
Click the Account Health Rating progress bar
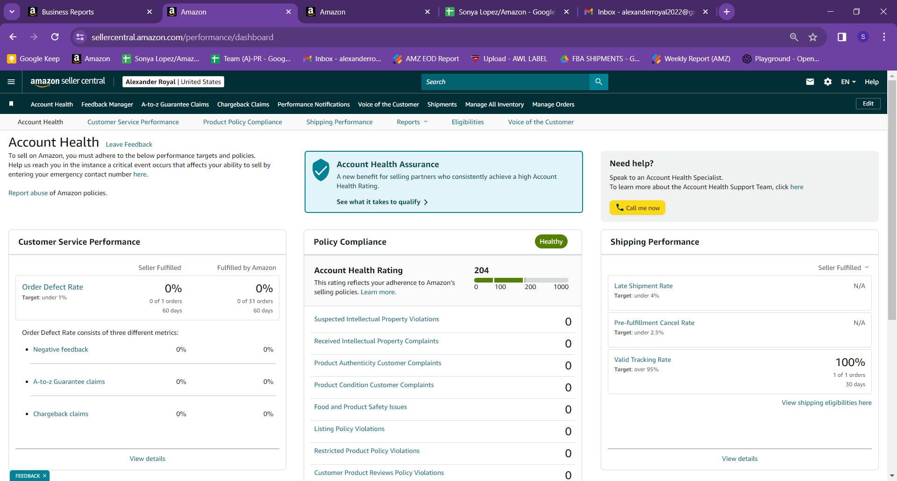point(521,280)
